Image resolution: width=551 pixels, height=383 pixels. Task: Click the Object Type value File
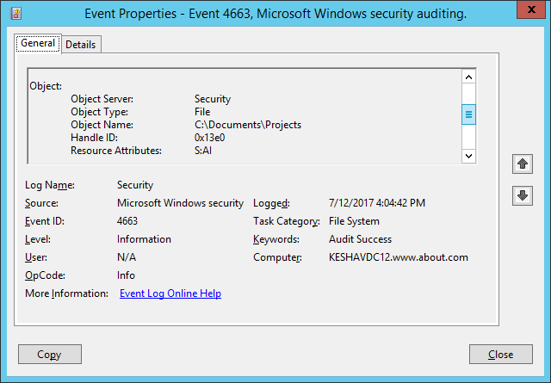202,112
